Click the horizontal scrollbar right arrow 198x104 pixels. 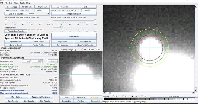tap(193, 93)
